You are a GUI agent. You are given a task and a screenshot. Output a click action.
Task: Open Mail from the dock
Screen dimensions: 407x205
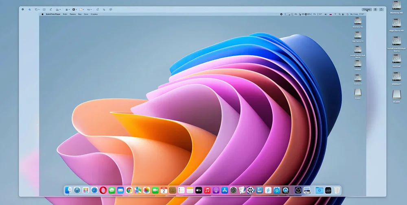(120, 190)
